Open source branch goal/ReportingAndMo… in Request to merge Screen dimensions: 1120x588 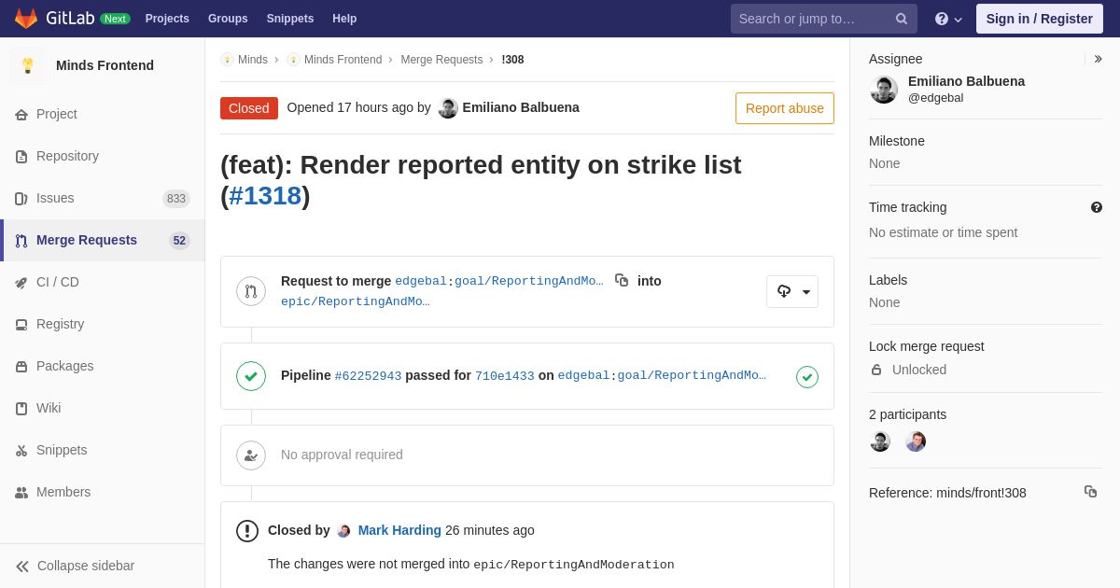point(529,281)
